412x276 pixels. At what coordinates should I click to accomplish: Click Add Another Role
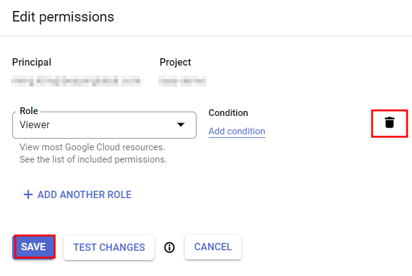click(x=84, y=194)
